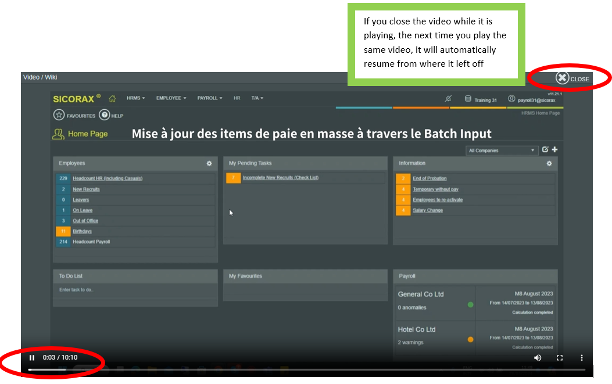Mute the video volume speaker icon
612x384 pixels.
coord(538,358)
